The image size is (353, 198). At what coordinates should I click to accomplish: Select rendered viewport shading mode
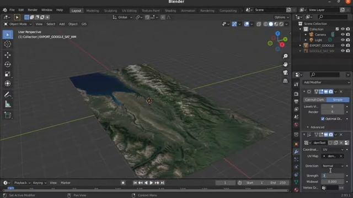click(x=281, y=24)
